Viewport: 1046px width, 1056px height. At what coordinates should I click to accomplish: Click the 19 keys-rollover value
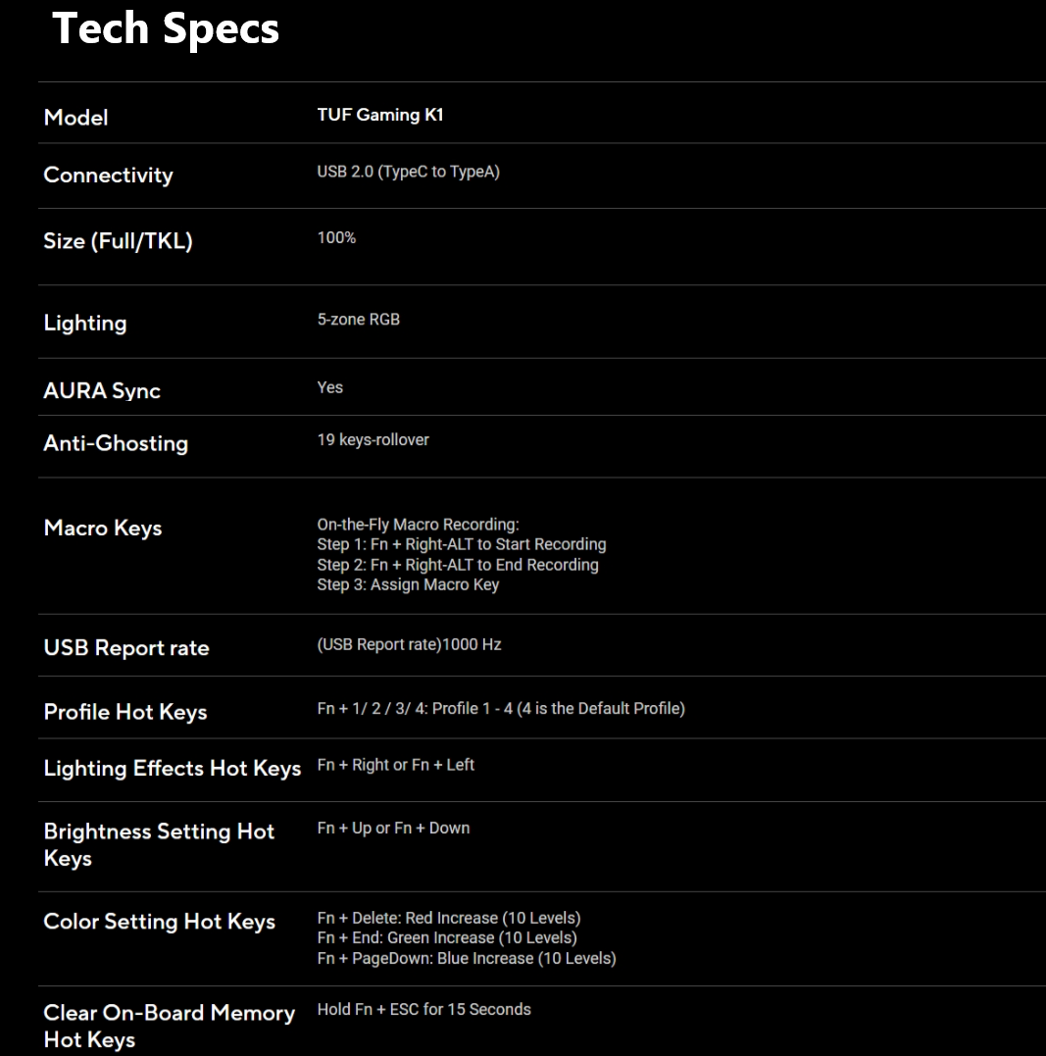(x=373, y=440)
